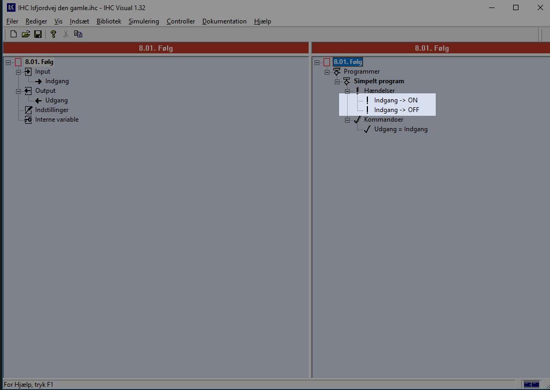Save the project with the floppy disk icon
This screenshot has height=390, width=550.
click(38, 34)
